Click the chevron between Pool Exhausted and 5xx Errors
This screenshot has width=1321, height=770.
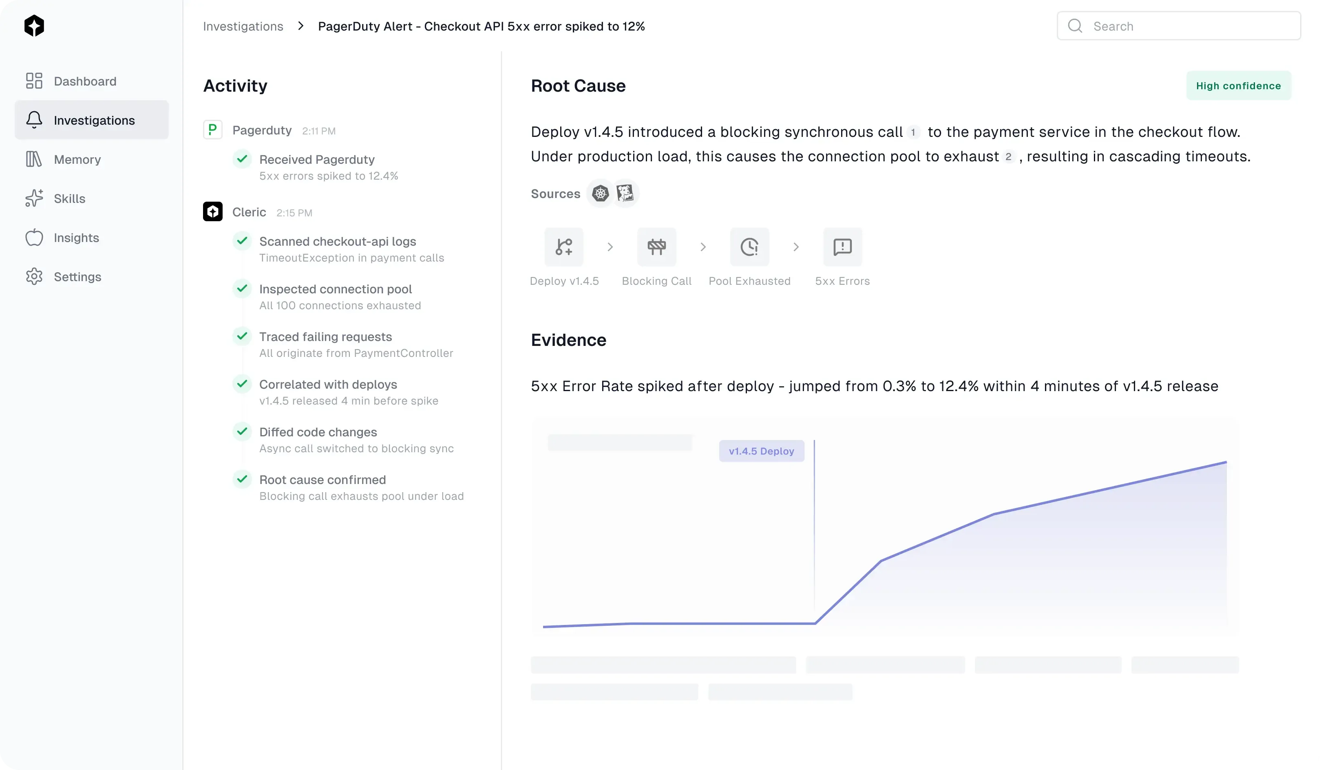(x=796, y=247)
